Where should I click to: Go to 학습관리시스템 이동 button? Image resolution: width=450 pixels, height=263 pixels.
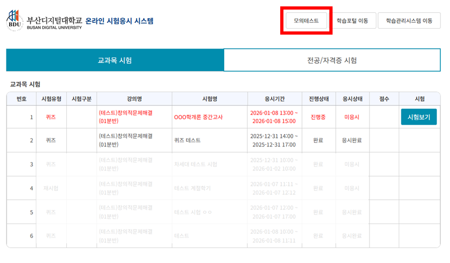pyautogui.click(x=409, y=21)
